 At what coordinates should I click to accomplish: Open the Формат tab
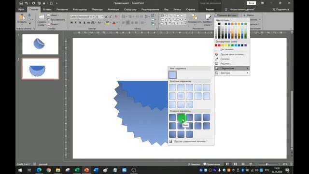[210, 10]
